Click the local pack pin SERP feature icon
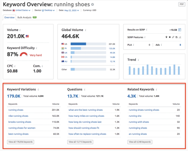188x151 pixels. click(167, 37)
